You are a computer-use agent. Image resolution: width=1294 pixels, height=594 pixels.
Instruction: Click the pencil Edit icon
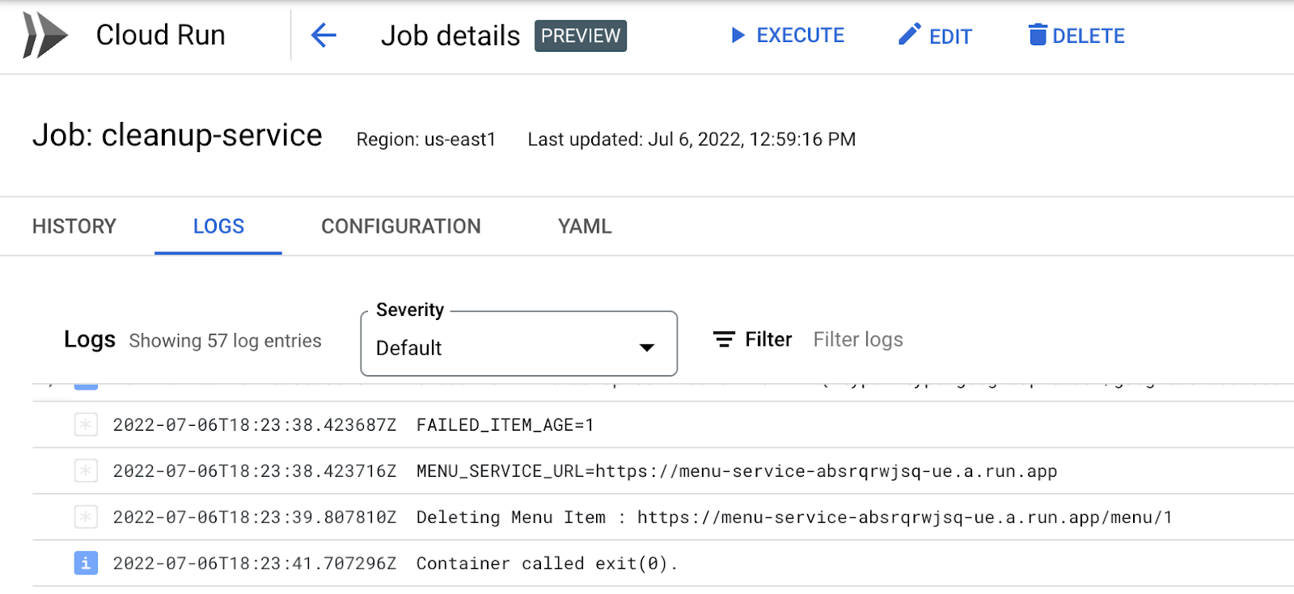click(x=910, y=35)
